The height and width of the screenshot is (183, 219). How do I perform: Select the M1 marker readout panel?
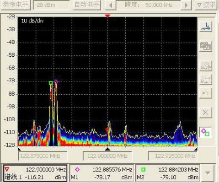(101, 173)
